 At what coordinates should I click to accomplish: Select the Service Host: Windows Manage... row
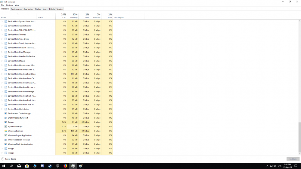pyautogui.click(x=57, y=92)
